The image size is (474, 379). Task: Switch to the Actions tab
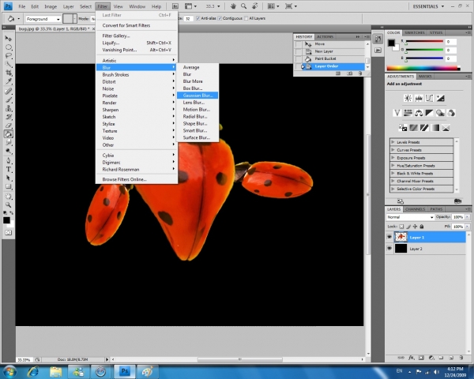[325, 36]
